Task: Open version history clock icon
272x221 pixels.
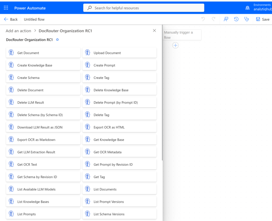Action: 236,19
